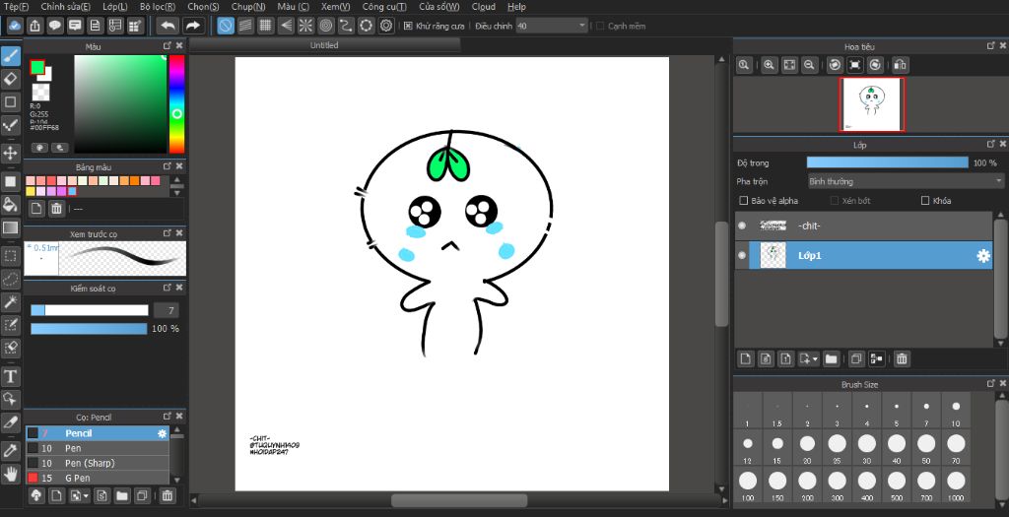Hide the -chit- layer visibility dot

[742, 226]
